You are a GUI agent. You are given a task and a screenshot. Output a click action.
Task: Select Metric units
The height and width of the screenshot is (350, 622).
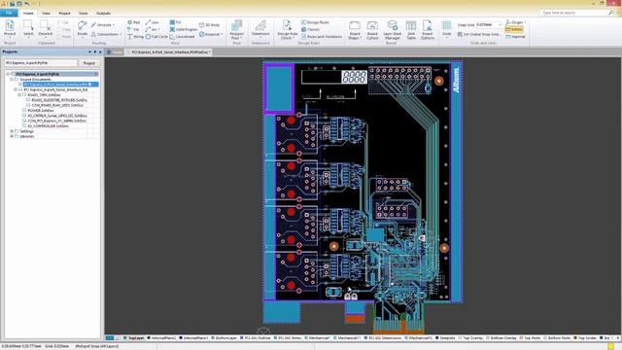(514, 29)
